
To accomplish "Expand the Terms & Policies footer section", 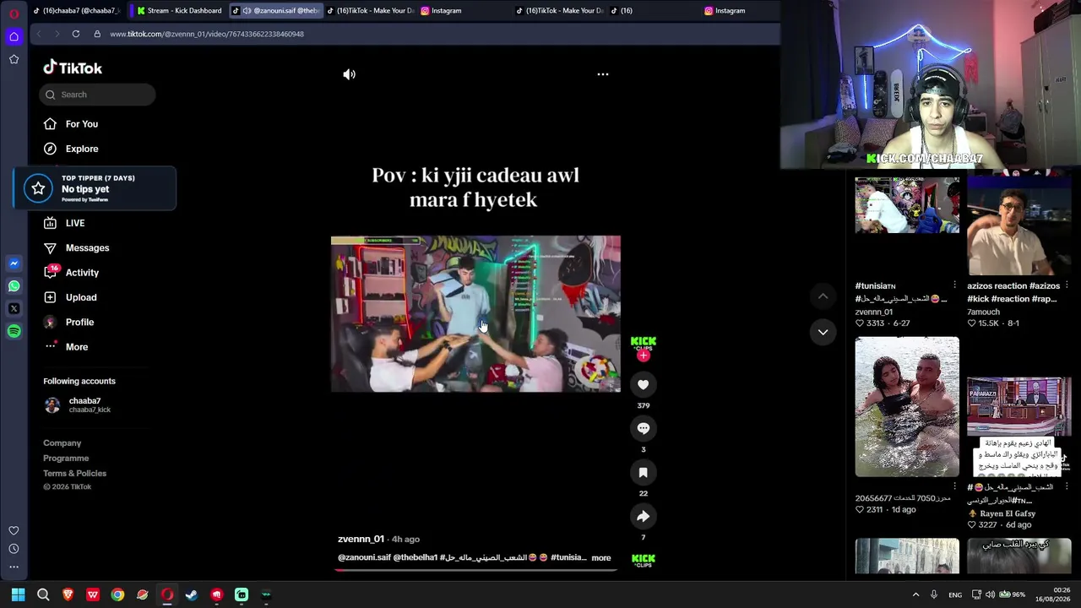I will (x=75, y=474).
